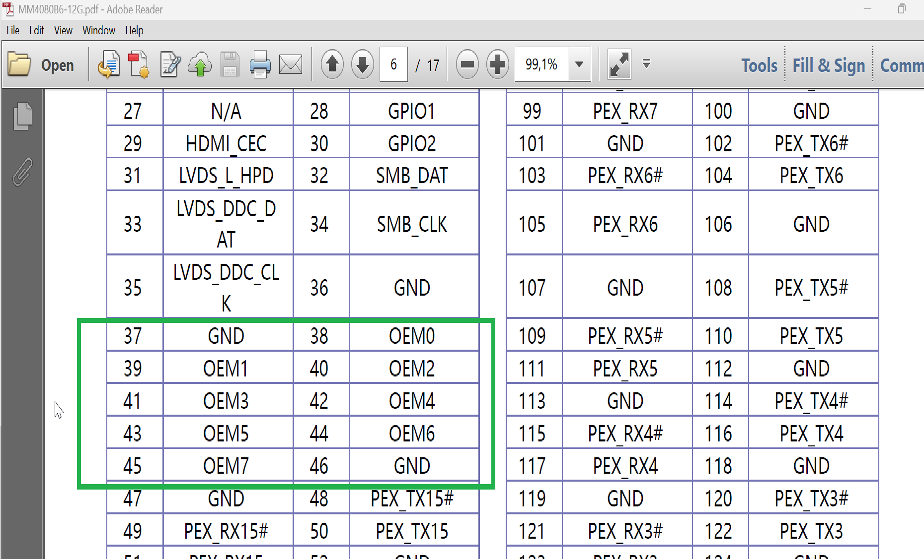Click the restore window button
This screenshot has height=559, width=924.
click(902, 9)
